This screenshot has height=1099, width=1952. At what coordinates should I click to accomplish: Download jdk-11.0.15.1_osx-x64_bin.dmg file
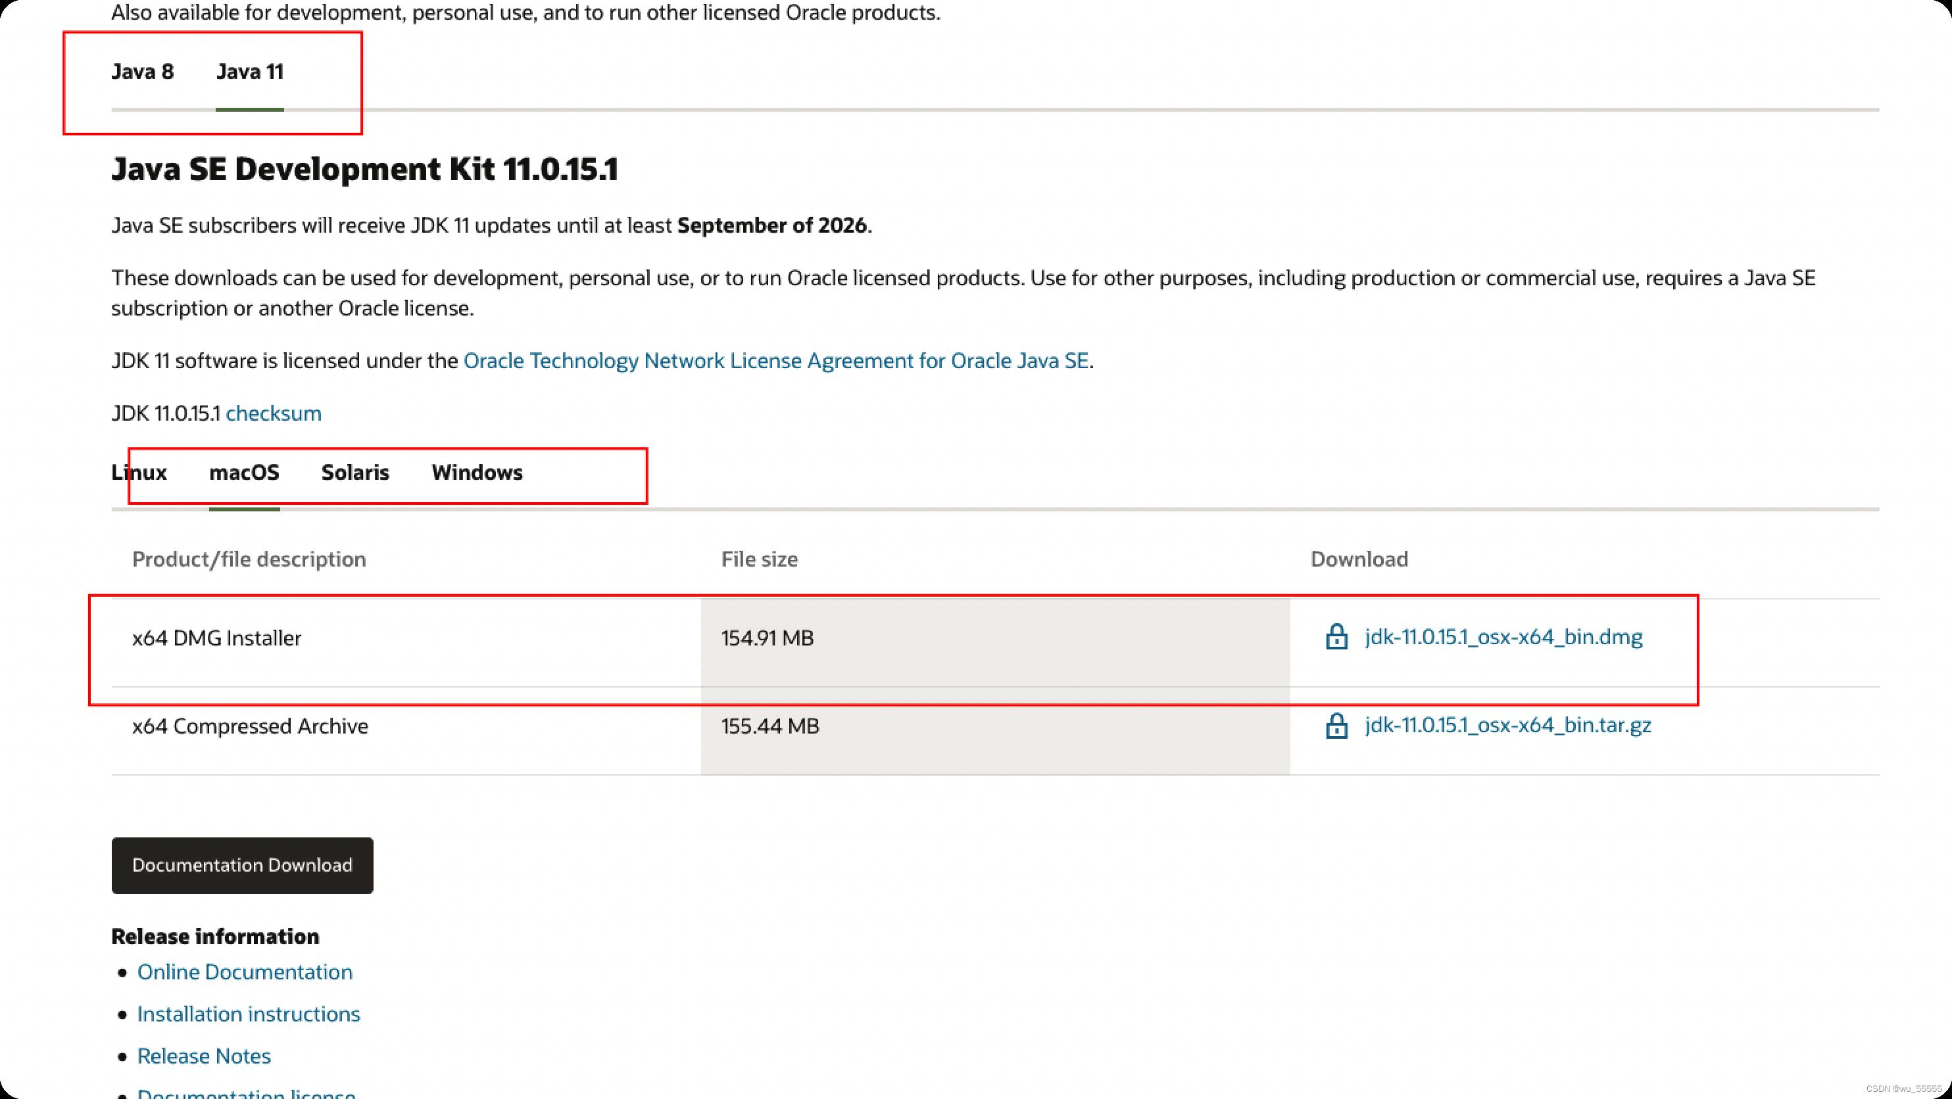tap(1503, 637)
